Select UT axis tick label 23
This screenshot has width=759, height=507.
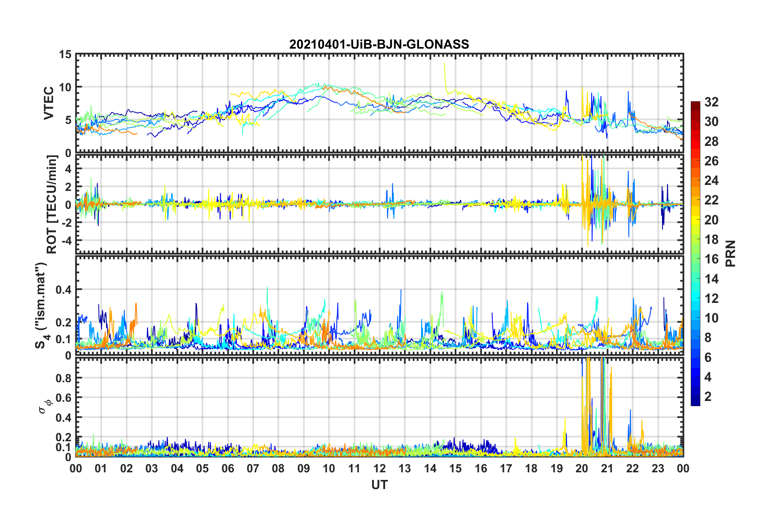click(658, 468)
